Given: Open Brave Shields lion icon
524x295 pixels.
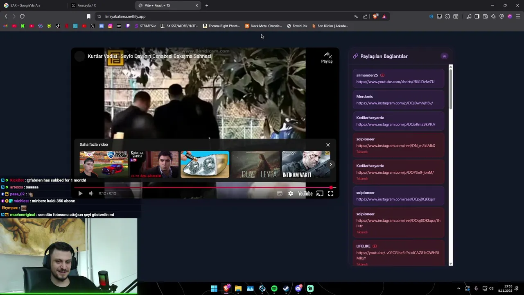Looking at the screenshot, I should click(x=375, y=16).
